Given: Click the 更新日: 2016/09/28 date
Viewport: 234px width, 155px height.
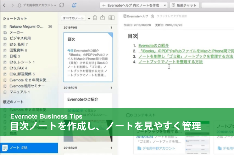Looking at the screenshot, I should 169,25.
